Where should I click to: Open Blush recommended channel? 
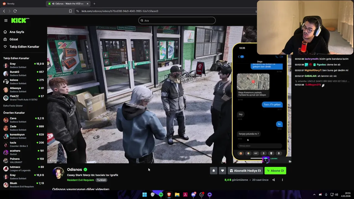click(x=24, y=185)
